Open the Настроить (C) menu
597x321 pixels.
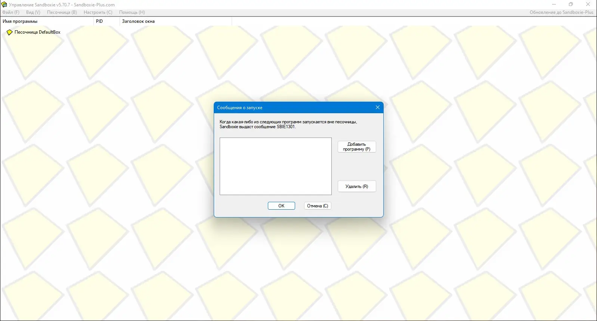(98, 12)
